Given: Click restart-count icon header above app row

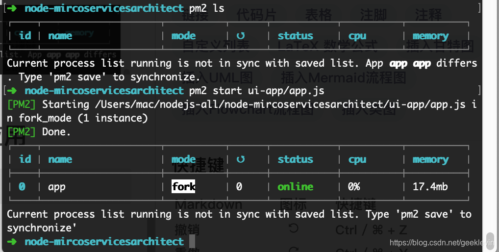Looking at the screenshot, I should click(241, 159).
